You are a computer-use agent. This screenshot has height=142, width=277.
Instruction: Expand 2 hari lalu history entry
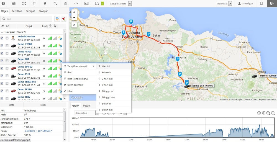point(114,79)
